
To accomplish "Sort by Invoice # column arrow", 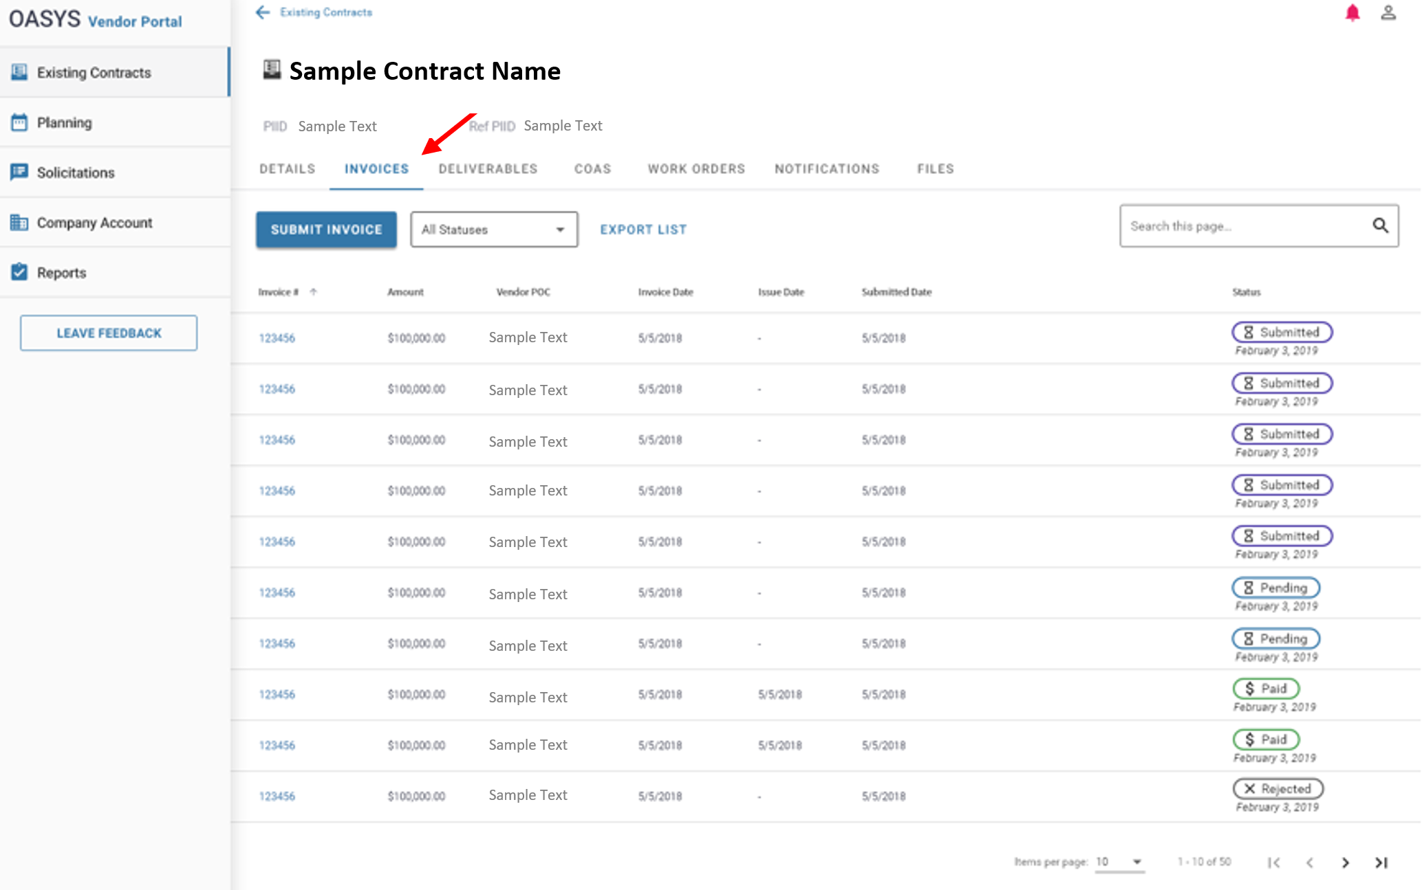I will pos(314,292).
